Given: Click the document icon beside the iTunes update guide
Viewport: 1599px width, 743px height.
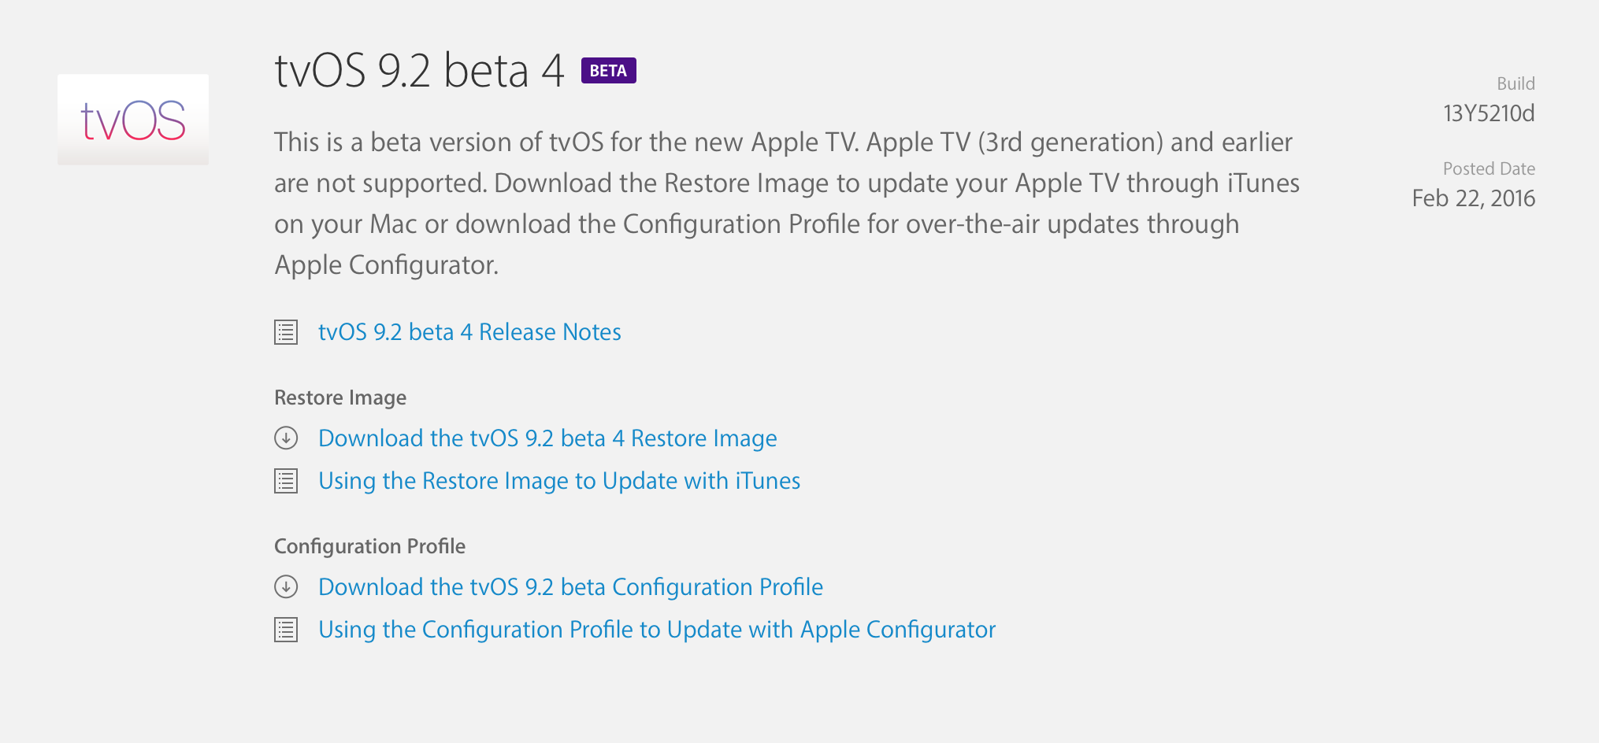Looking at the screenshot, I should pyautogui.click(x=286, y=481).
